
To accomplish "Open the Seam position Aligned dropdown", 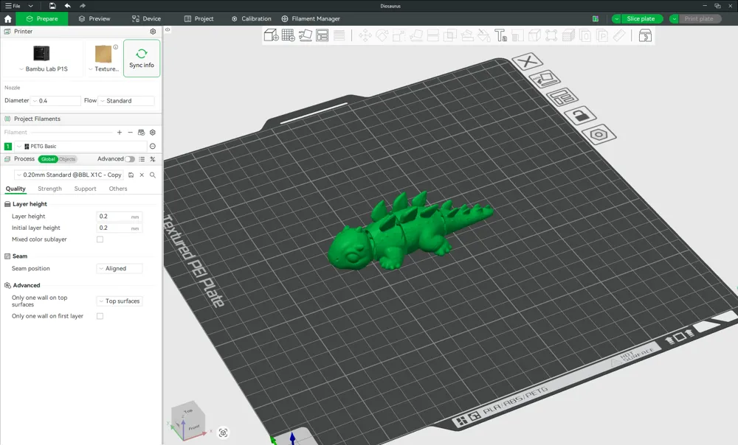I will tap(120, 268).
